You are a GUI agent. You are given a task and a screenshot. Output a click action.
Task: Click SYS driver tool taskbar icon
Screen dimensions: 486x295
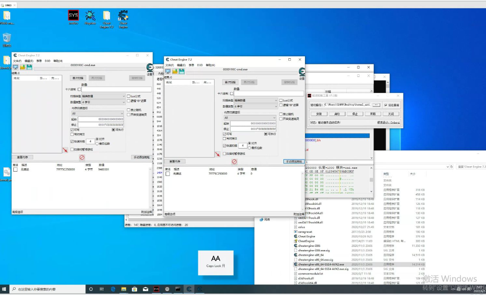point(156,289)
